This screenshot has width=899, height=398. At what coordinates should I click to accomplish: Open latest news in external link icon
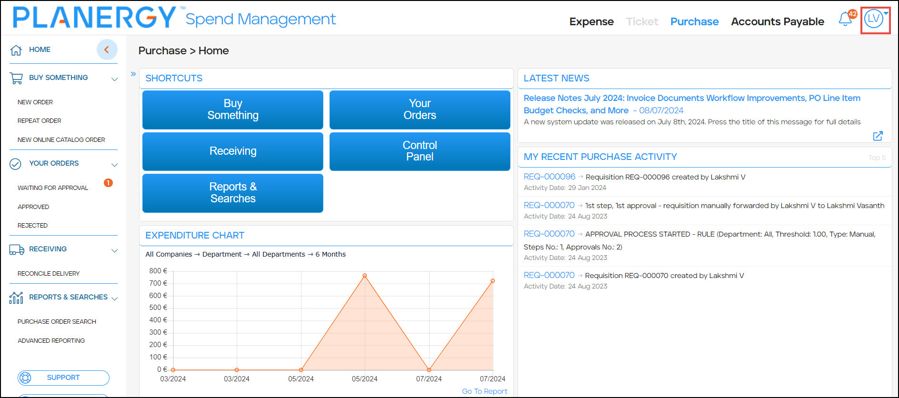point(878,136)
